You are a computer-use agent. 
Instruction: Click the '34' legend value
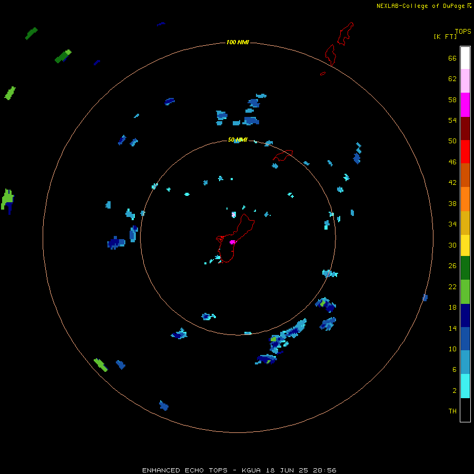click(x=452, y=224)
